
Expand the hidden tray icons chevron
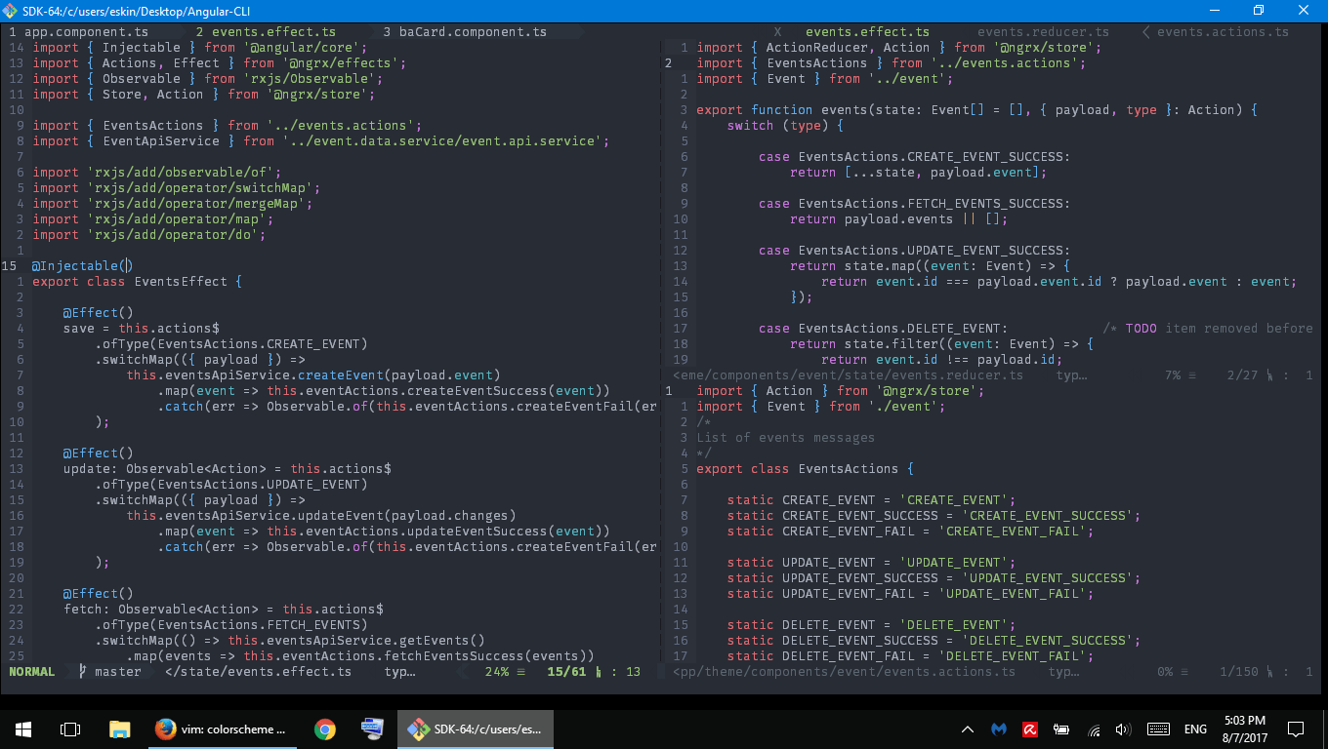click(x=968, y=729)
